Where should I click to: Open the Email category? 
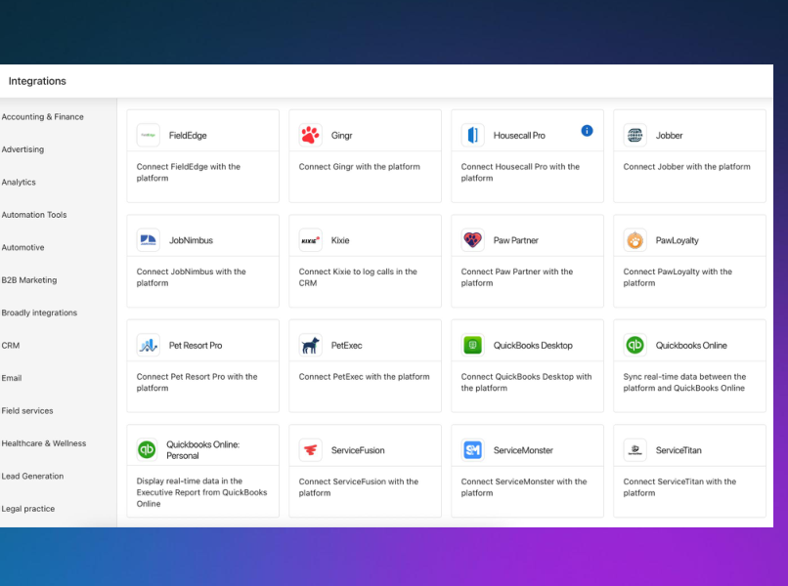[12, 378]
